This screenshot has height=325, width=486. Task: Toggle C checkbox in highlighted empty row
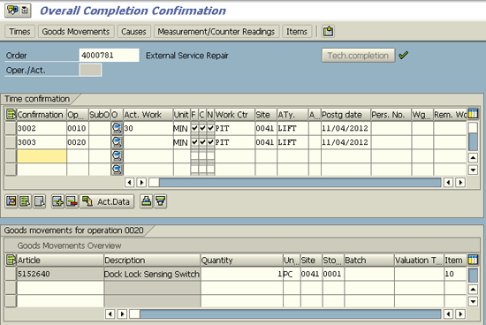click(x=202, y=155)
